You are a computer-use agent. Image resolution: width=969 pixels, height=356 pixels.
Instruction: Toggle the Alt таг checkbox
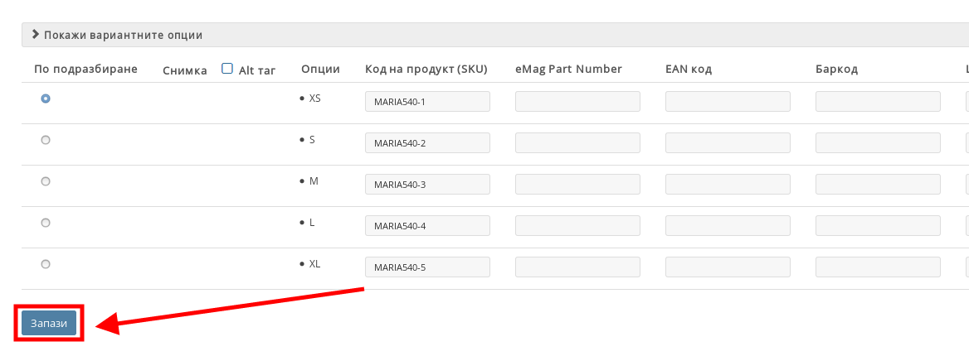coord(227,69)
